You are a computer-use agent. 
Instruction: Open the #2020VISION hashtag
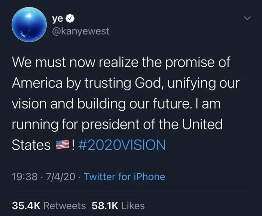(x=122, y=145)
